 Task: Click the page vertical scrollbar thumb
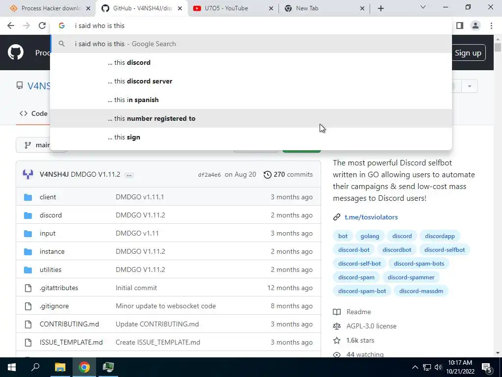pos(498,48)
